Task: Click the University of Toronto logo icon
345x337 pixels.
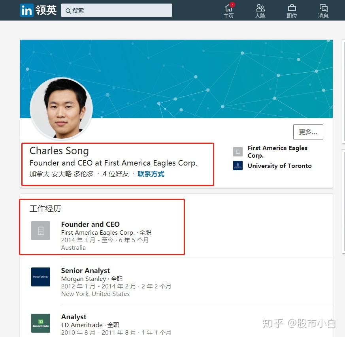Action: 237,166
